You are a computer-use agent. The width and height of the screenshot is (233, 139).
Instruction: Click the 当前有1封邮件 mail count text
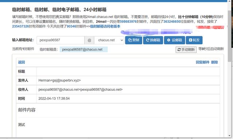coord(23,49)
